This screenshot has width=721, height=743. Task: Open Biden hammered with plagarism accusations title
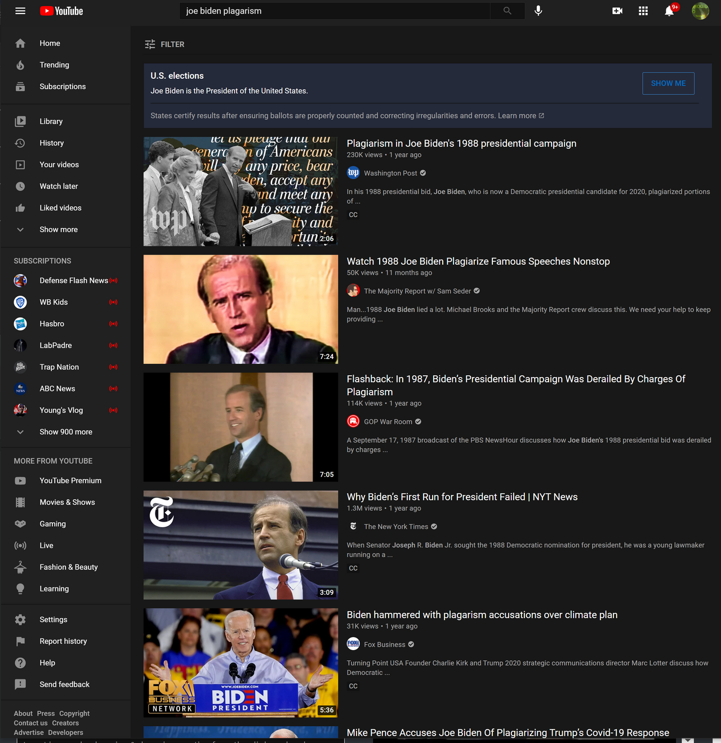(482, 615)
